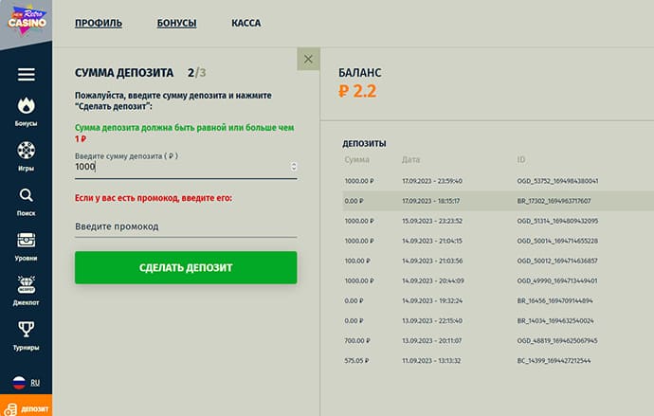Switch language via RU flag
This screenshot has width=654, height=416.
(26, 384)
